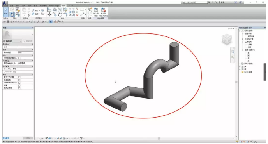Toggle the 加载时剪切的空心 checkbox
This screenshot has height=144, width=268.
click(19, 83)
